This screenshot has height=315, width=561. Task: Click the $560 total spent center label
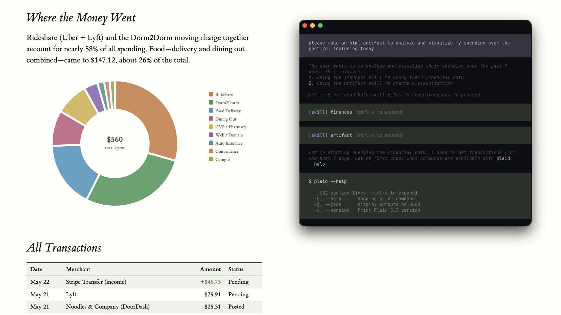(x=115, y=143)
